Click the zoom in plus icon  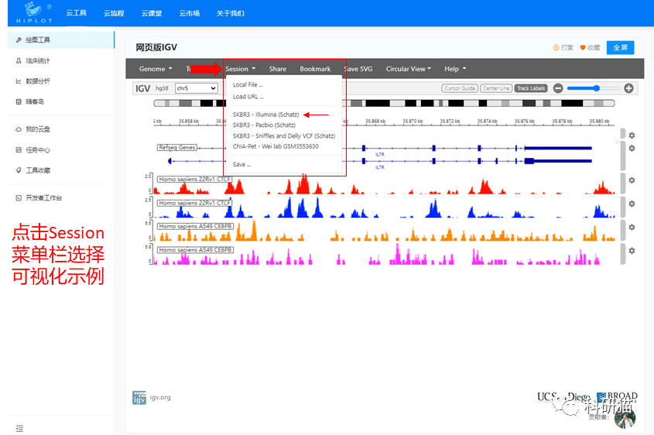(x=628, y=88)
